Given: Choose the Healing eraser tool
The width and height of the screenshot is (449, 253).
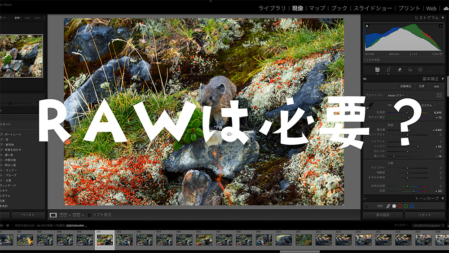Looking at the screenshot, I should pos(399,70).
